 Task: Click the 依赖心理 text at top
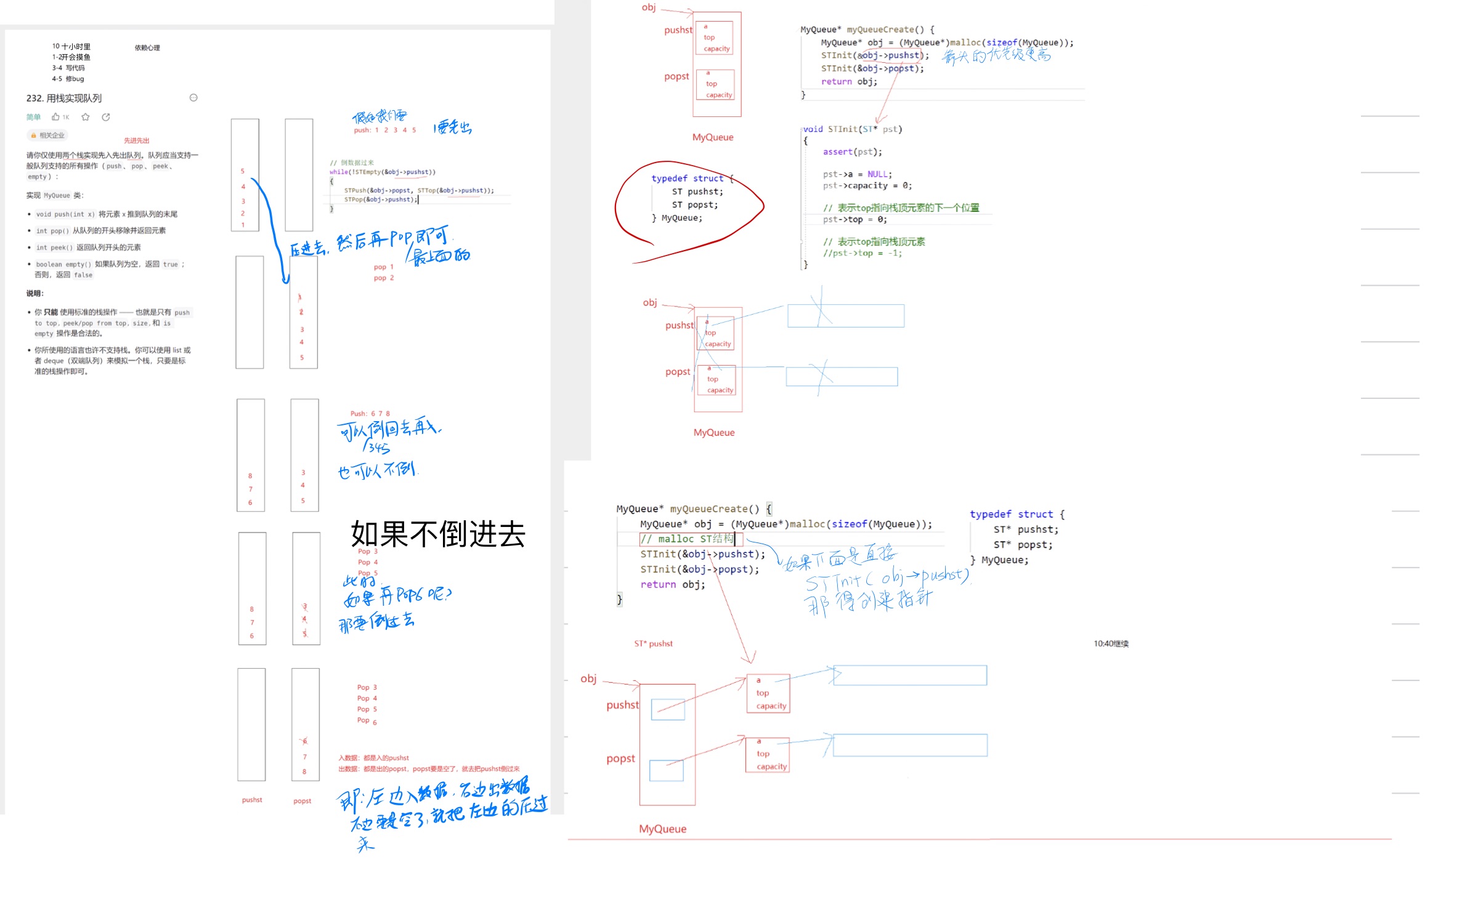[147, 47]
